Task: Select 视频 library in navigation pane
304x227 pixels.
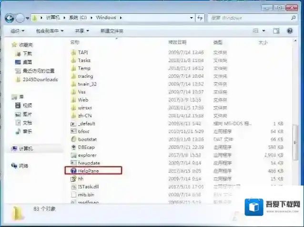Action: [27, 105]
